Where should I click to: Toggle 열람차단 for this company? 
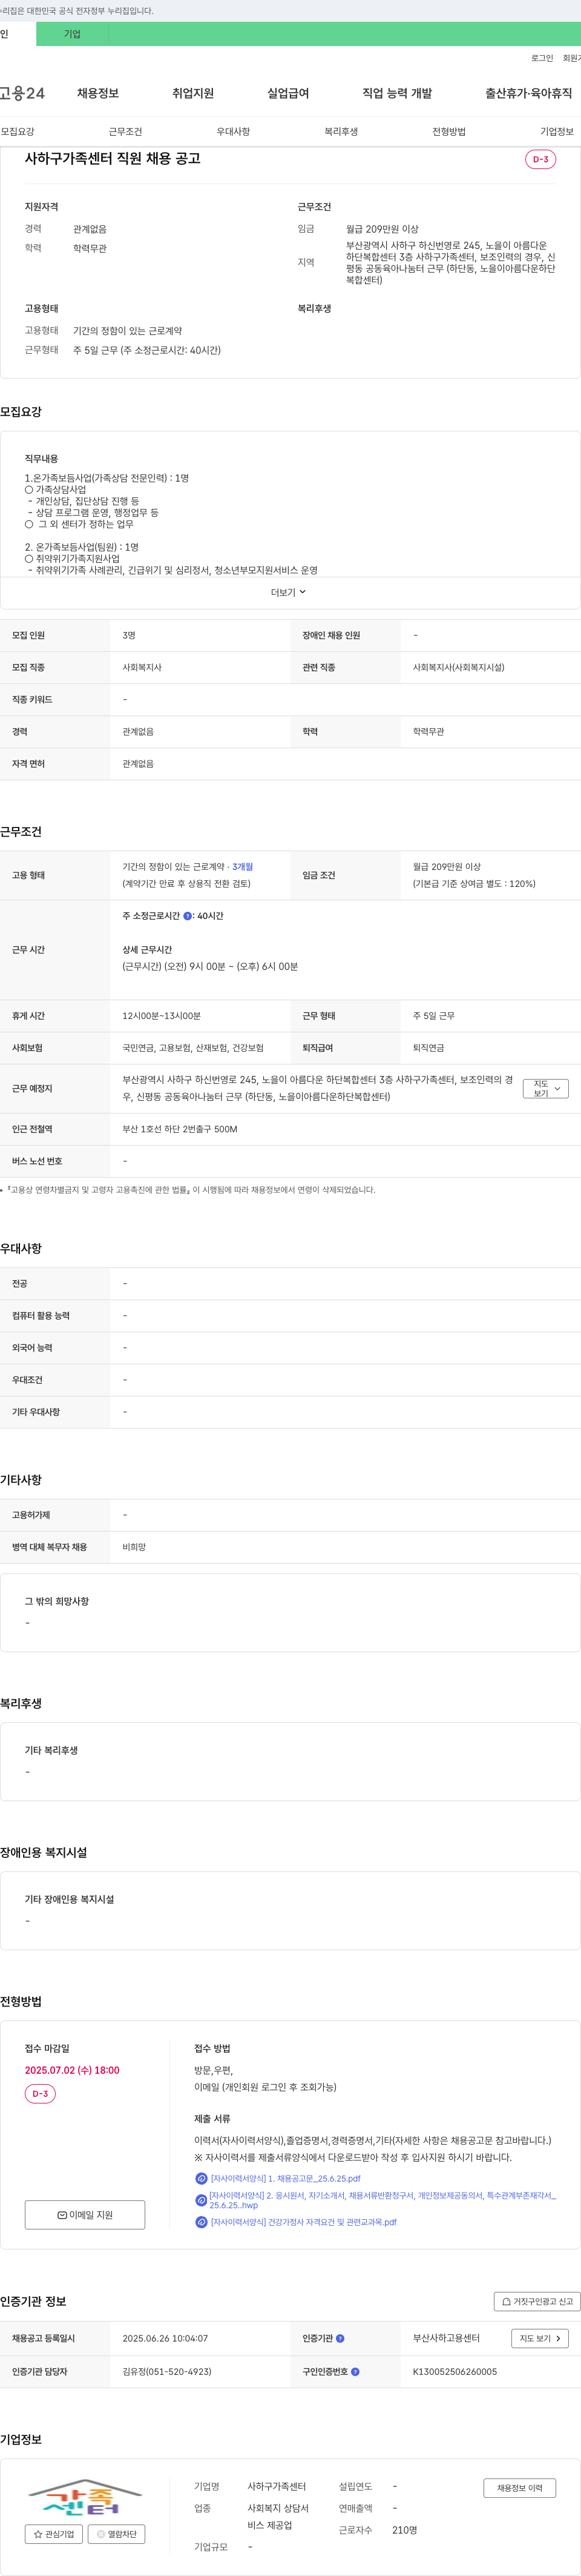point(117,2534)
